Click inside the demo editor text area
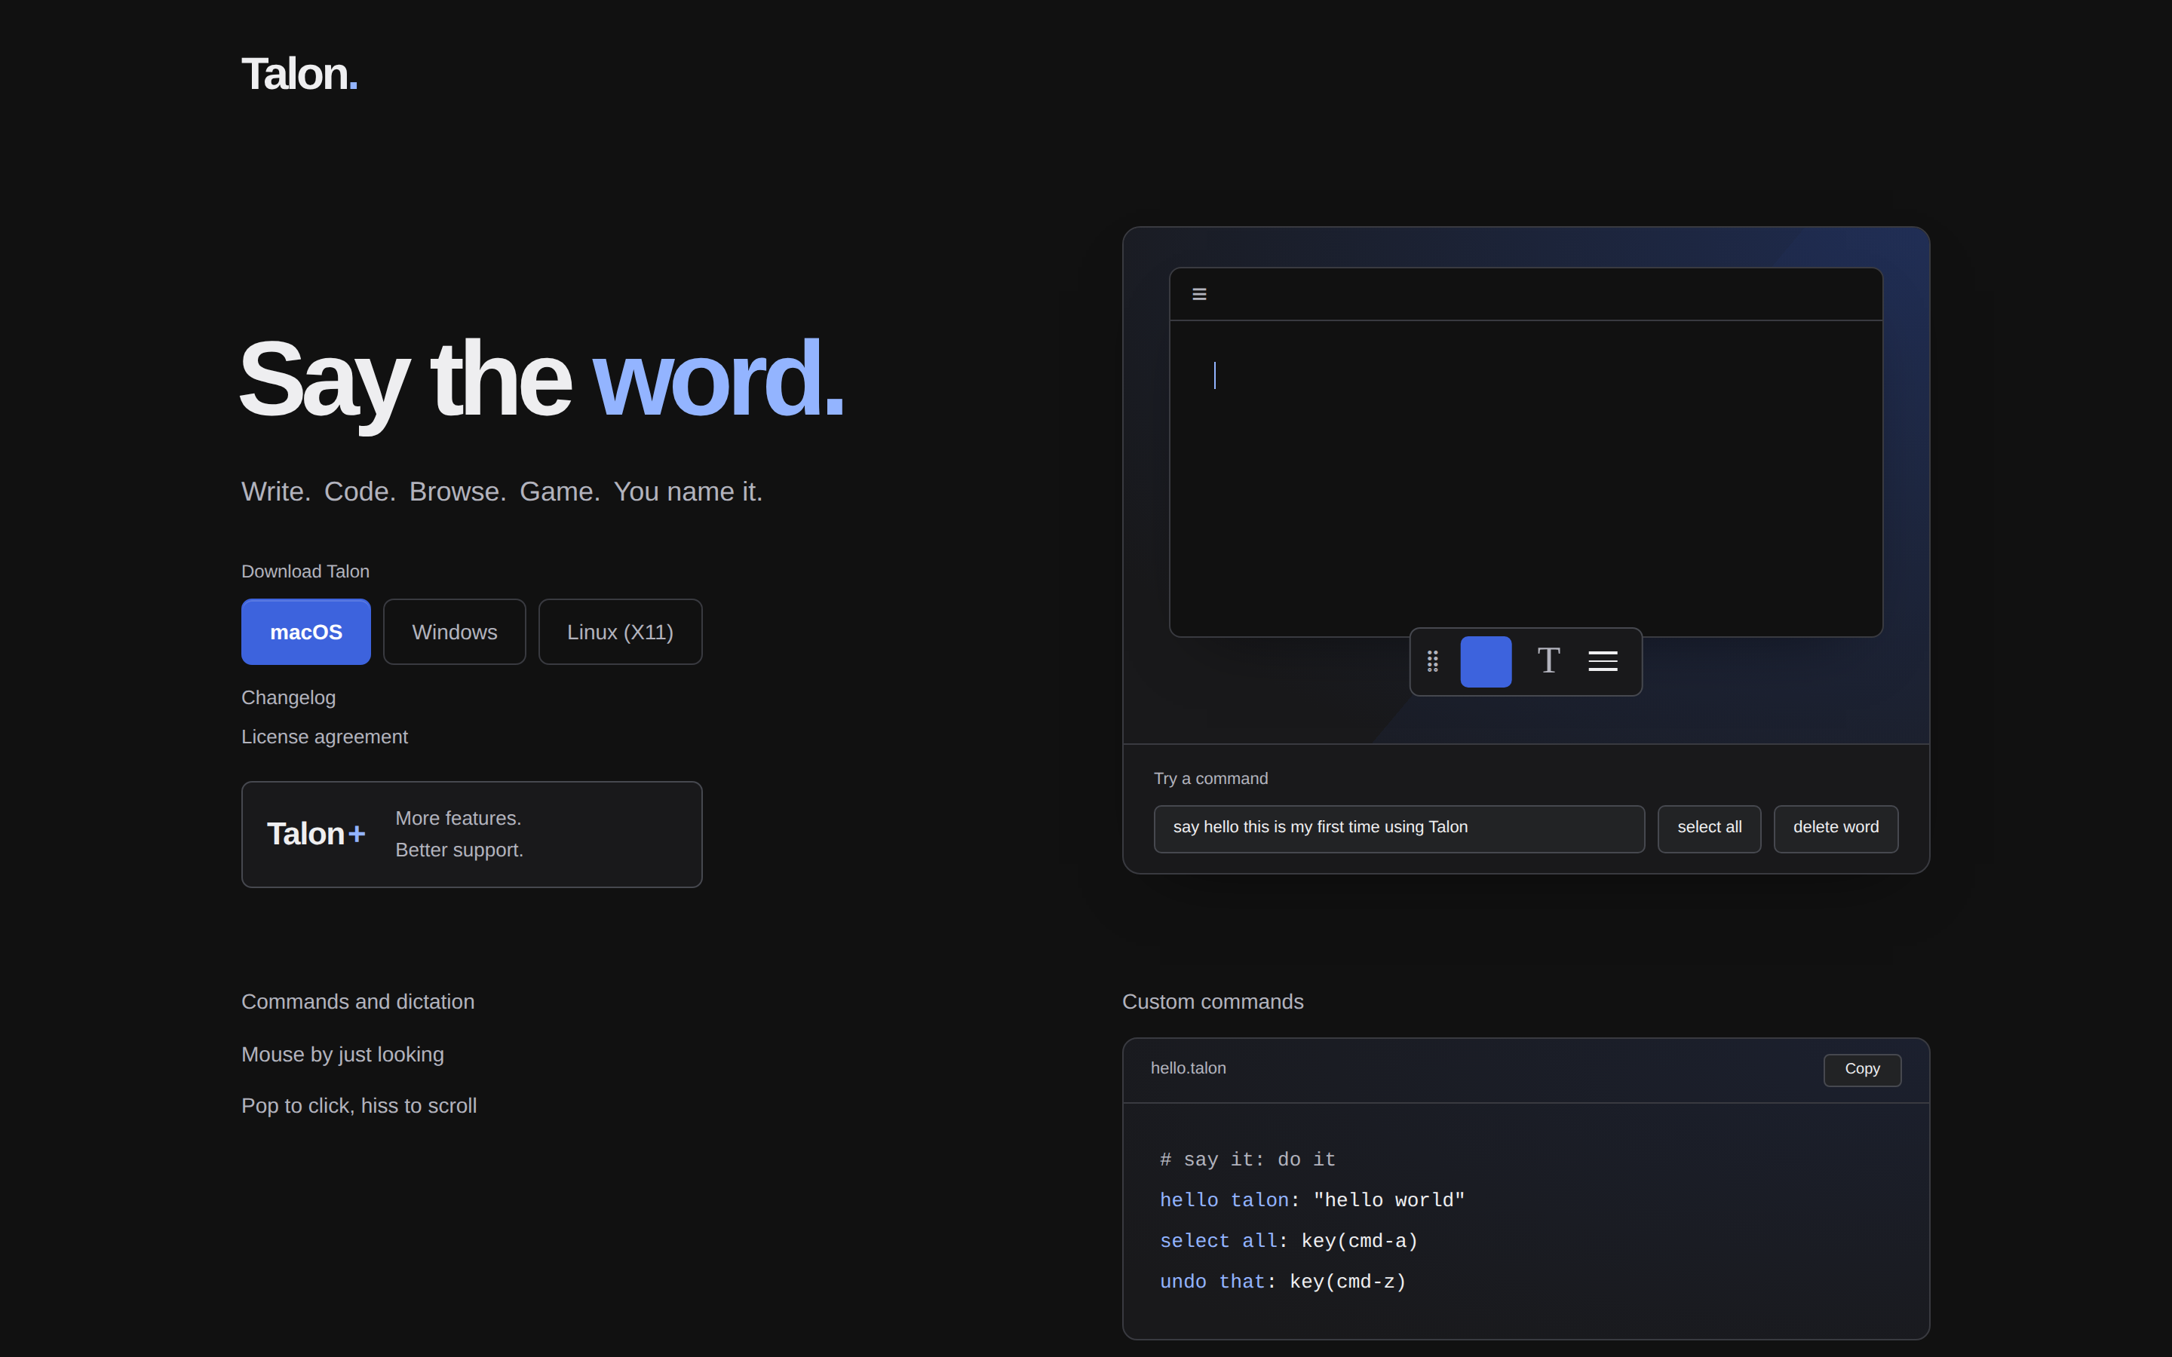 coord(1526,479)
